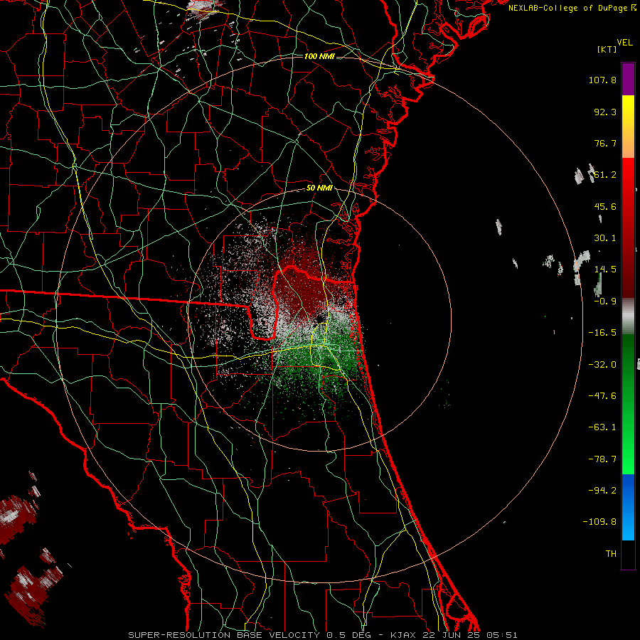Viewport: 640px width, 640px height.
Task: Click the -78.7 velocity scale value
Action: click(602, 459)
